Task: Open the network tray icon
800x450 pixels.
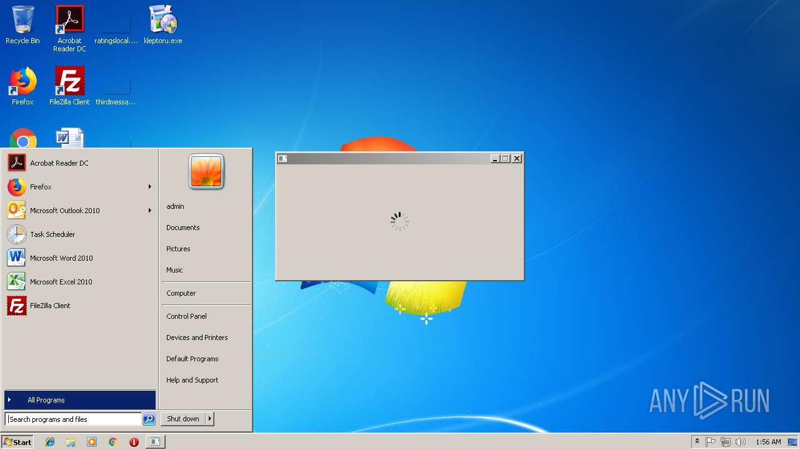Action: pyautogui.click(x=726, y=442)
